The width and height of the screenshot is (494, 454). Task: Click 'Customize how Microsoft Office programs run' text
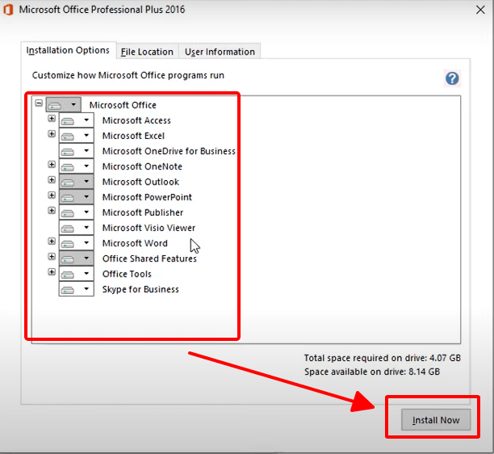[128, 76]
